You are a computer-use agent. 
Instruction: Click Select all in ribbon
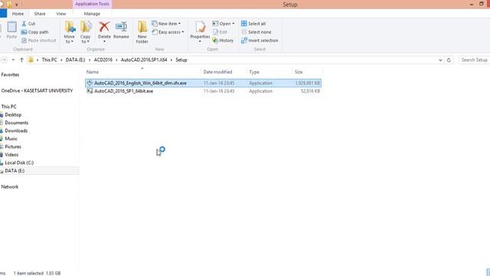[253, 24]
